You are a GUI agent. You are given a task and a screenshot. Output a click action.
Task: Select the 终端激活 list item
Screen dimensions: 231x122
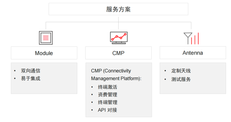(x=107, y=87)
